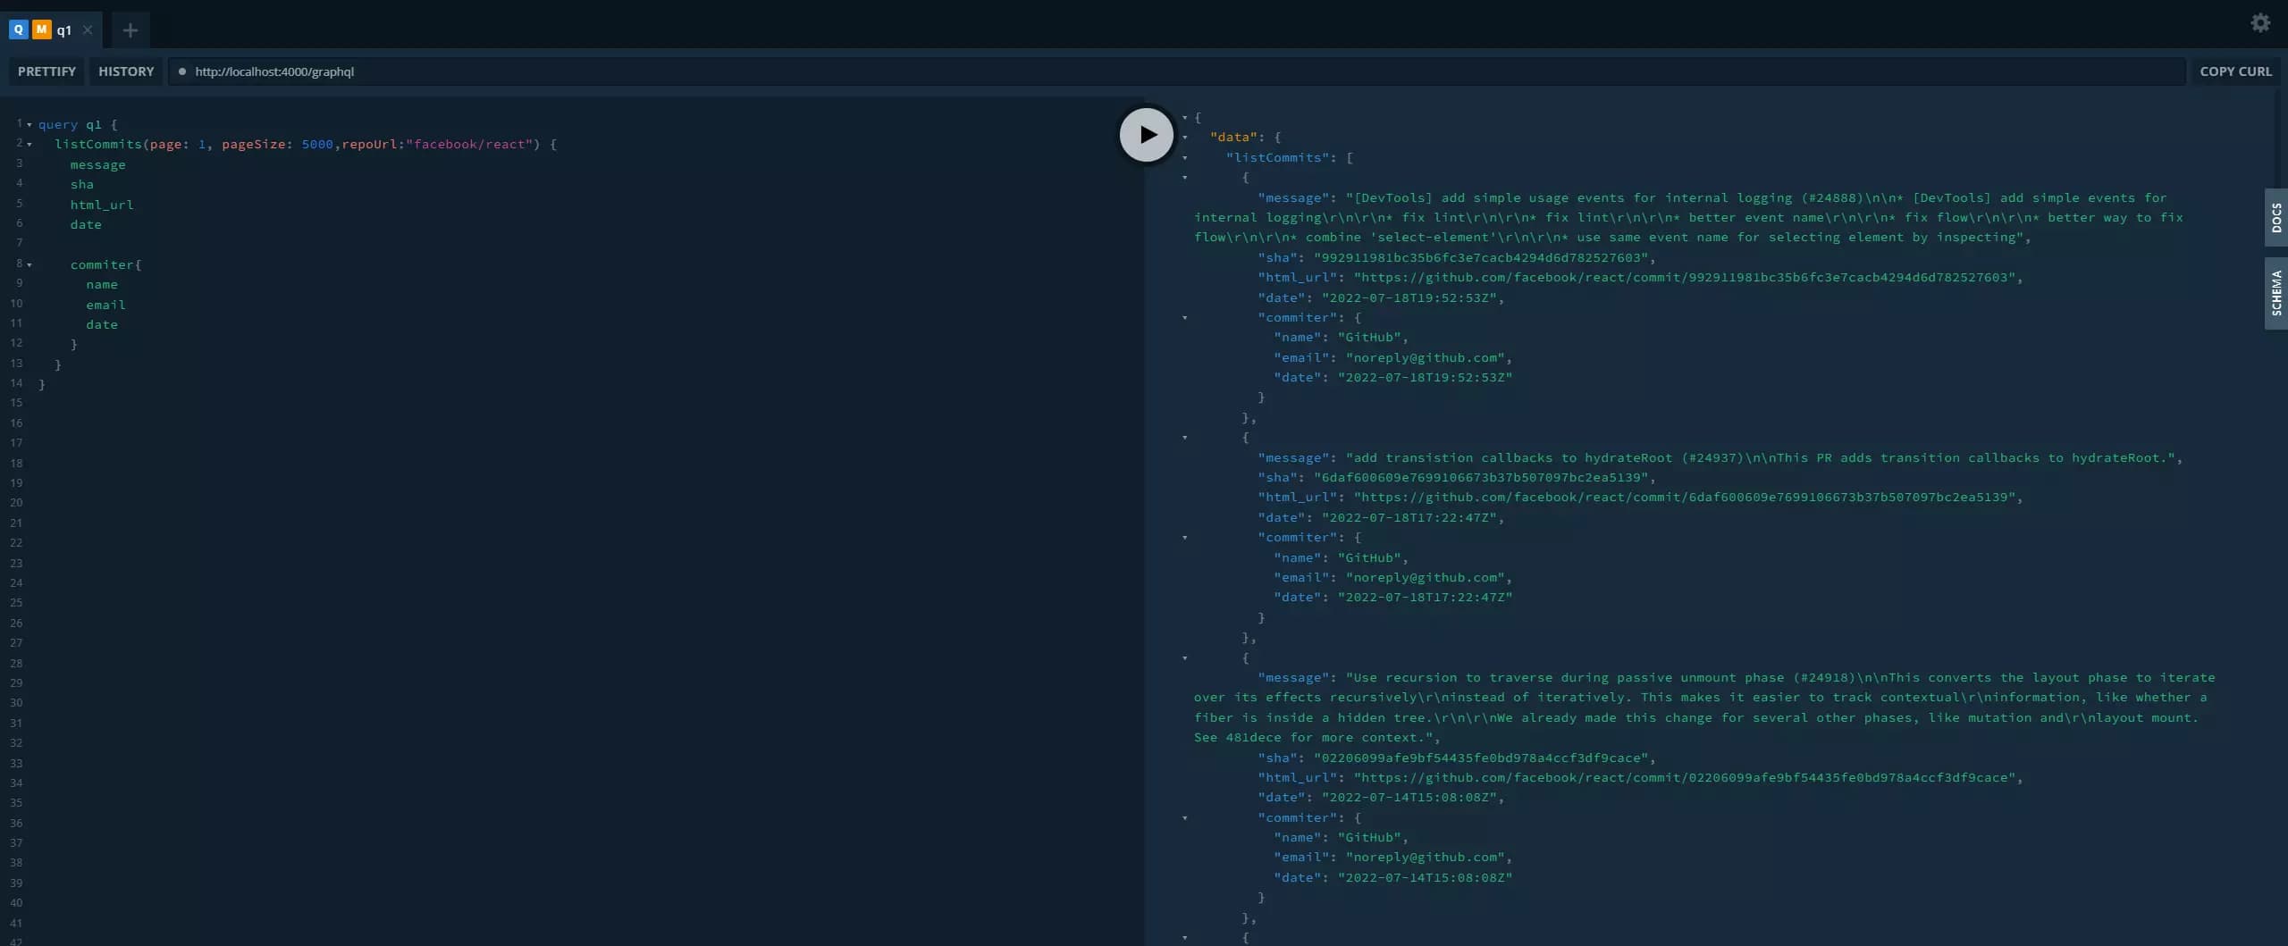This screenshot has width=2288, height=946.
Task: Click the 'date' field on line 6
Action: (x=86, y=224)
